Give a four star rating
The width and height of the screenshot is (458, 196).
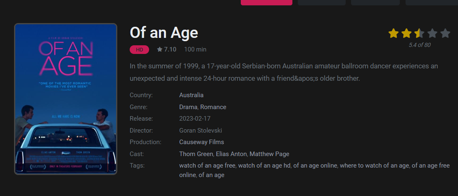click(432, 33)
